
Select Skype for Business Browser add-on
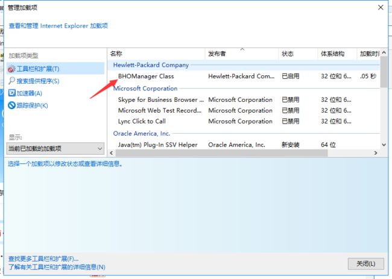[x=161, y=99]
